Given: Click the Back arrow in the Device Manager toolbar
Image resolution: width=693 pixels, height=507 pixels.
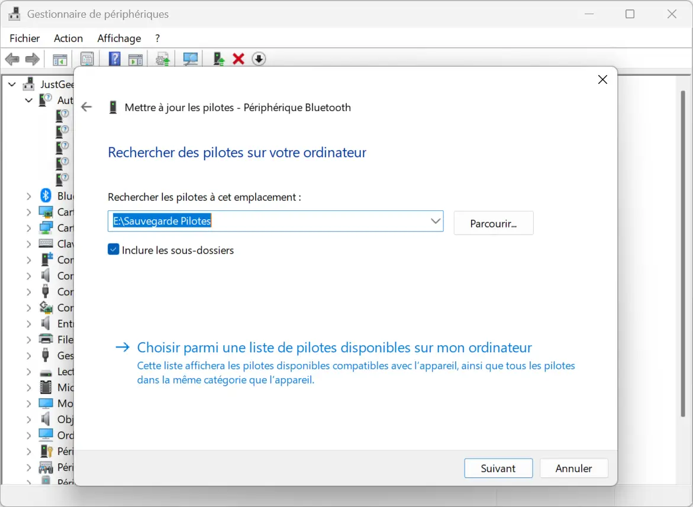Looking at the screenshot, I should 12,59.
